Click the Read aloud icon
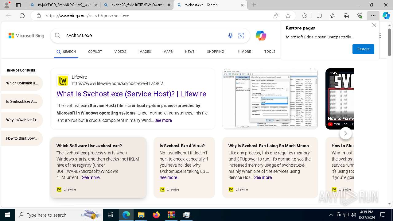Image resolution: width=393 pixels, height=221 pixels. tap(276, 16)
